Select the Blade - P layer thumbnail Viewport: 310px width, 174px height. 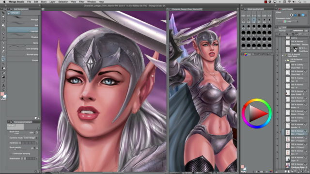288,106
